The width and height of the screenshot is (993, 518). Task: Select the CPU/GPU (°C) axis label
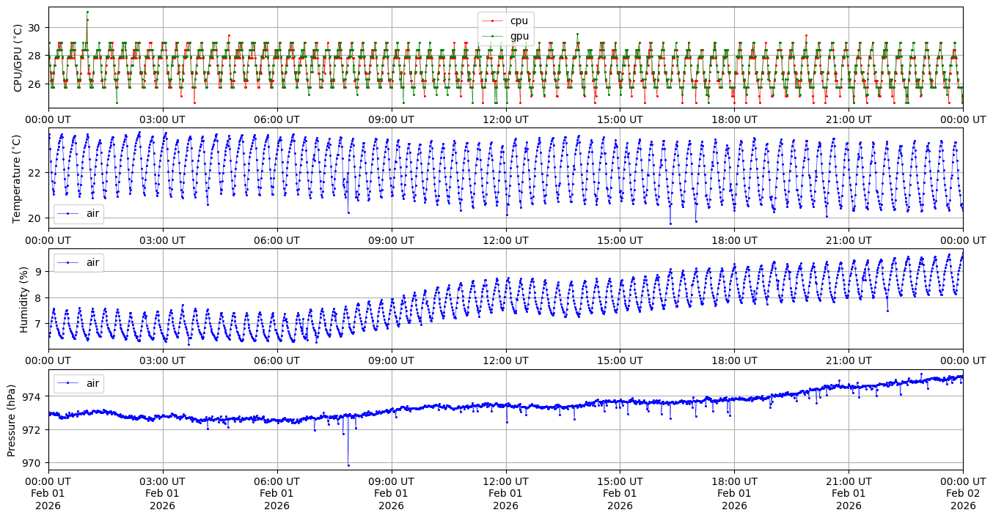click(x=18, y=57)
